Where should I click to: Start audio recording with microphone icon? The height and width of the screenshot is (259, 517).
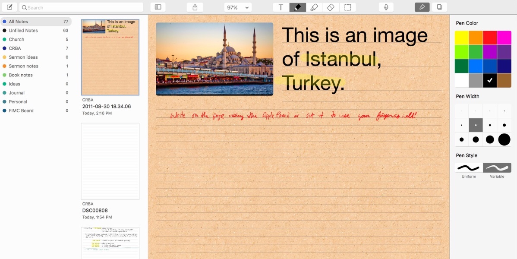click(x=386, y=7)
